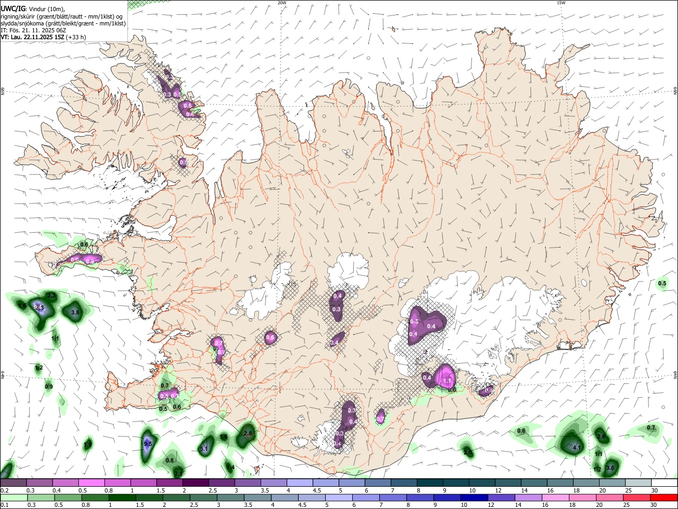Select the dark mauve 0.2–0.3 swatch in upper scale
678x509 pixels.
pyautogui.click(x=13, y=483)
